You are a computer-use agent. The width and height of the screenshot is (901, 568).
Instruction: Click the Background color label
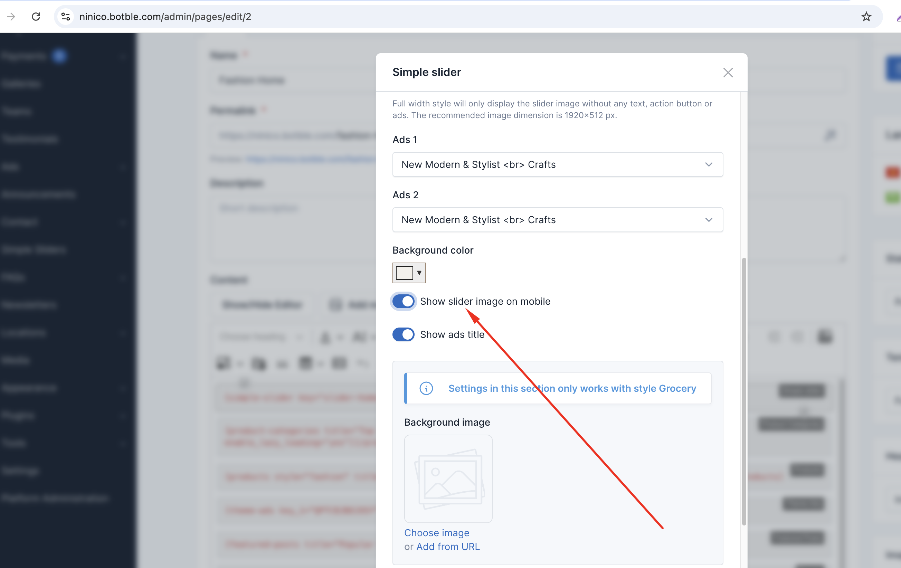coord(433,250)
